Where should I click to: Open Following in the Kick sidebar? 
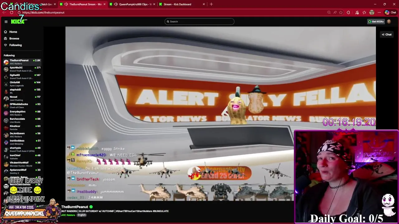pos(15,45)
